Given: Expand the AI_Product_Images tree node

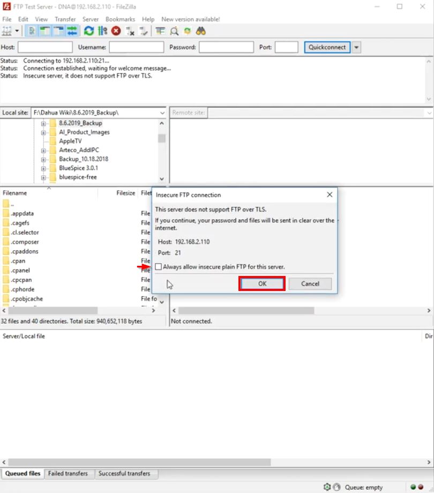Looking at the screenshot, I should [x=43, y=133].
